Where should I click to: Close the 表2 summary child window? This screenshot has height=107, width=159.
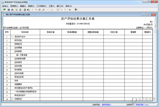coord(154,15)
